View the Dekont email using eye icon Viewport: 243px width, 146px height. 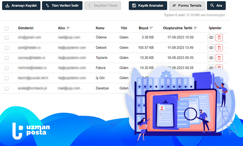[211, 48]
